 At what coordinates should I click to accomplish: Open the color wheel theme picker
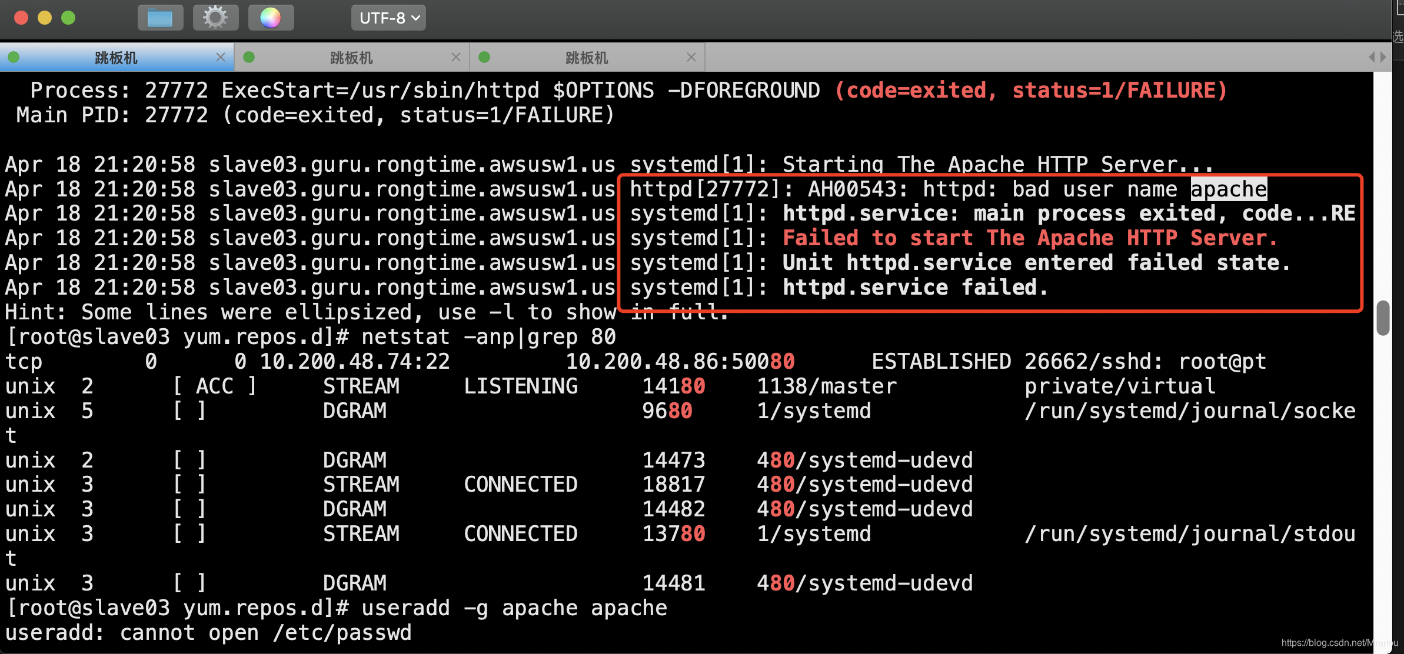[271, 18]
